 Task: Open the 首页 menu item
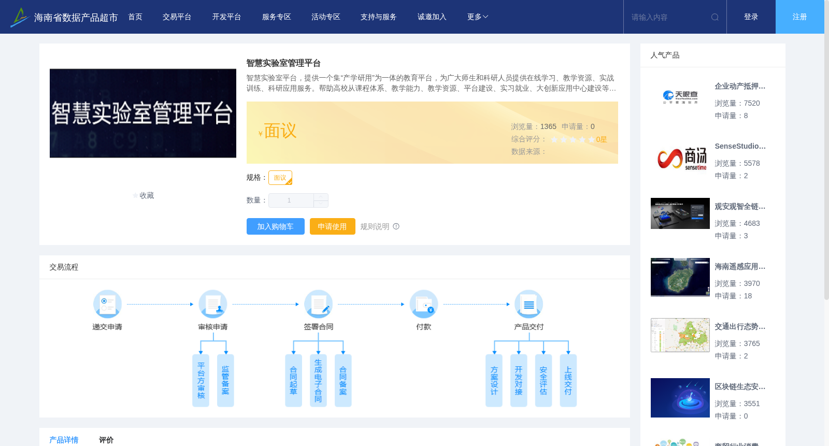(x=135, y=17)
